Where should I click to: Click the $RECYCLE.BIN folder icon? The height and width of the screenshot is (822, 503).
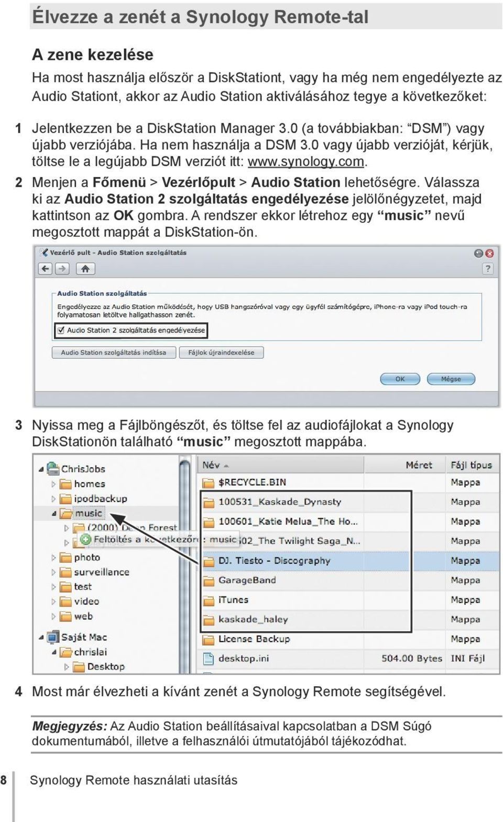209,483
